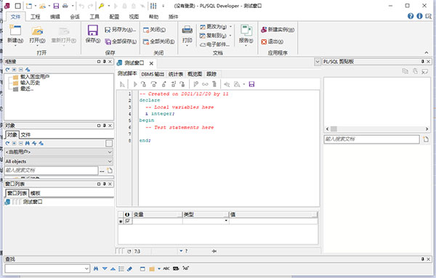Toggle the square box at right of 对象 toolbar
This screenshot has height=278, width=436.
[x=109, y=143]
